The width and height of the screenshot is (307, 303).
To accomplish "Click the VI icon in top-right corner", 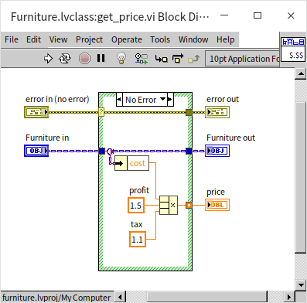I will [293, 49].
